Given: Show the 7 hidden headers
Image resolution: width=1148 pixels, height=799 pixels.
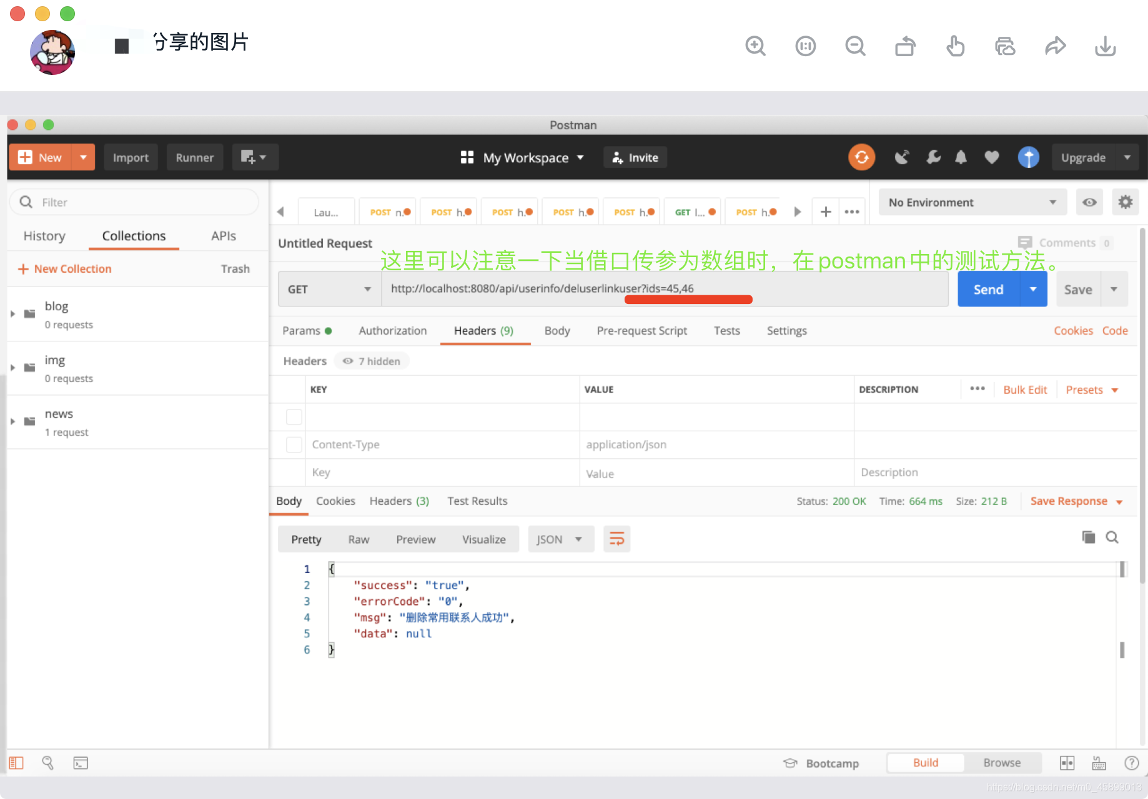Looking at the screenshot, I should click(372, 361).
